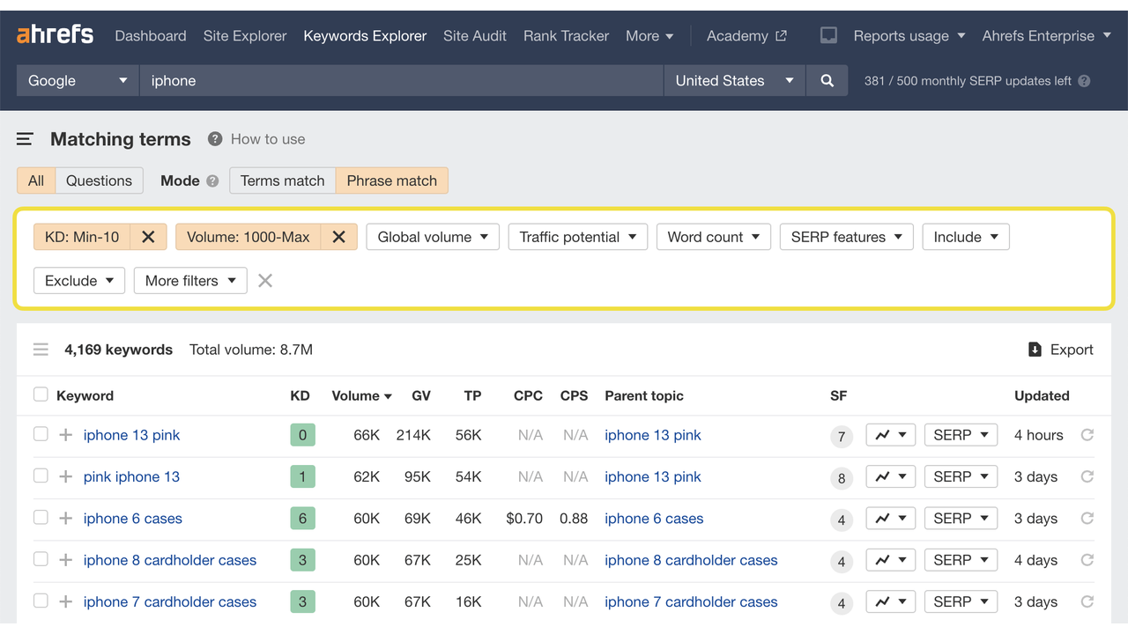Switch to the Phrase match mode
Viewport: 1128px width, 634px height.
pos(392,181)
